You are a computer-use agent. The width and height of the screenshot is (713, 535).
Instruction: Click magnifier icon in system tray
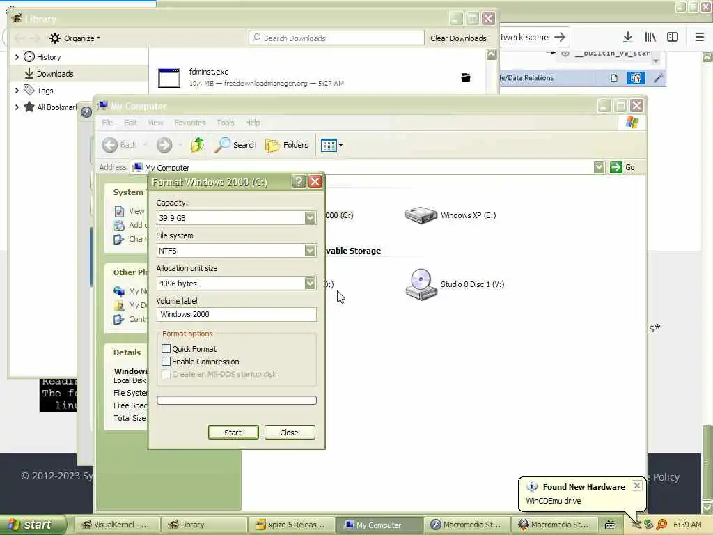661,525
